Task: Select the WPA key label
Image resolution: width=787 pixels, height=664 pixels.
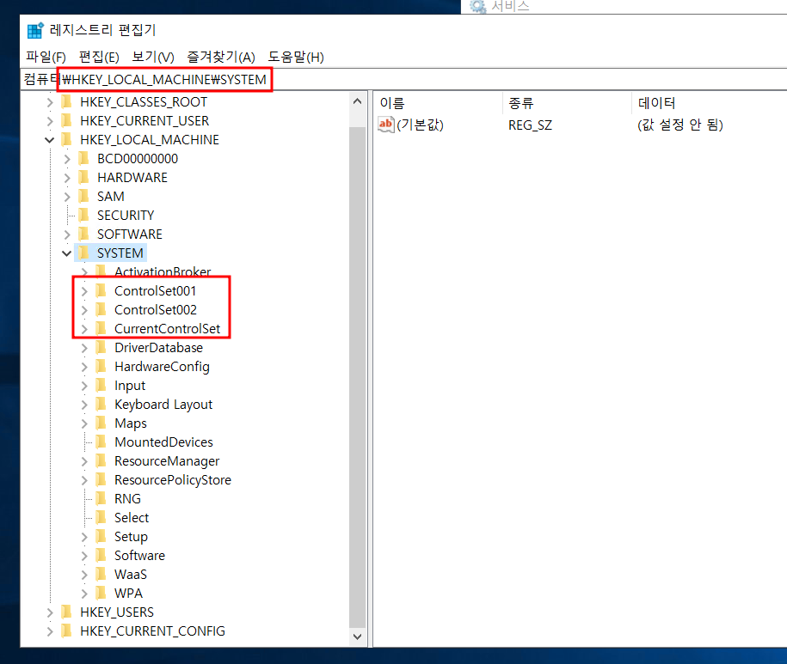Action: (128, 594)
